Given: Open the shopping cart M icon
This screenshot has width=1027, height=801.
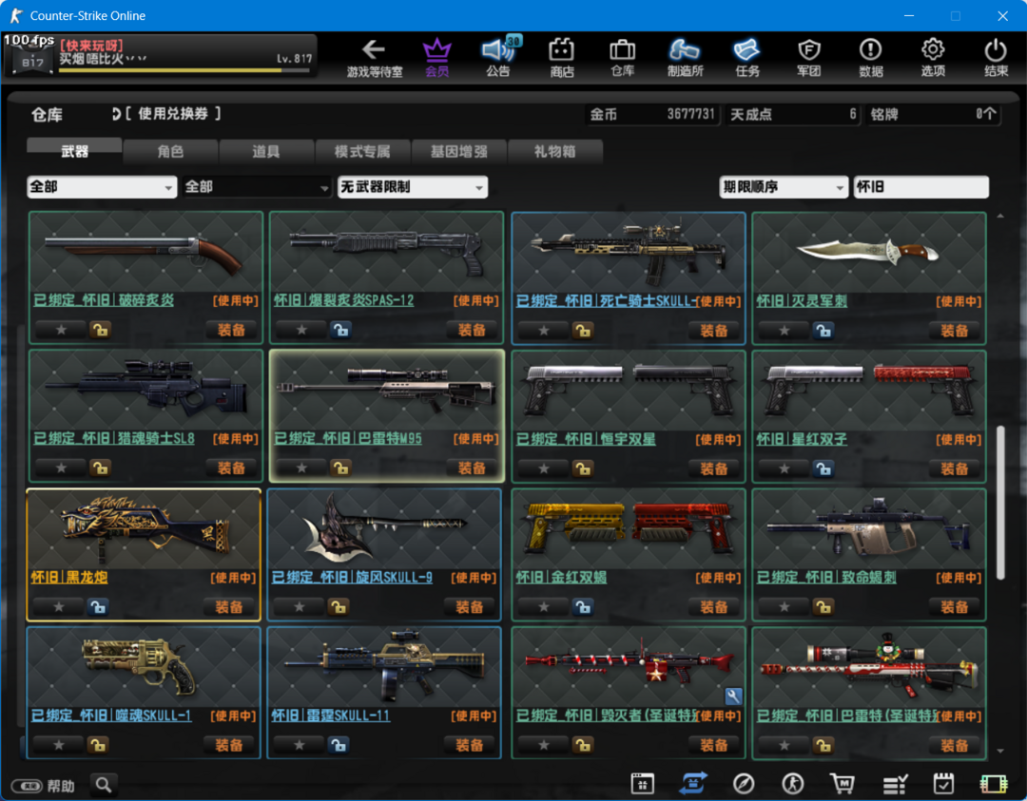Looking at the screenshot, I should pos(843,783).
